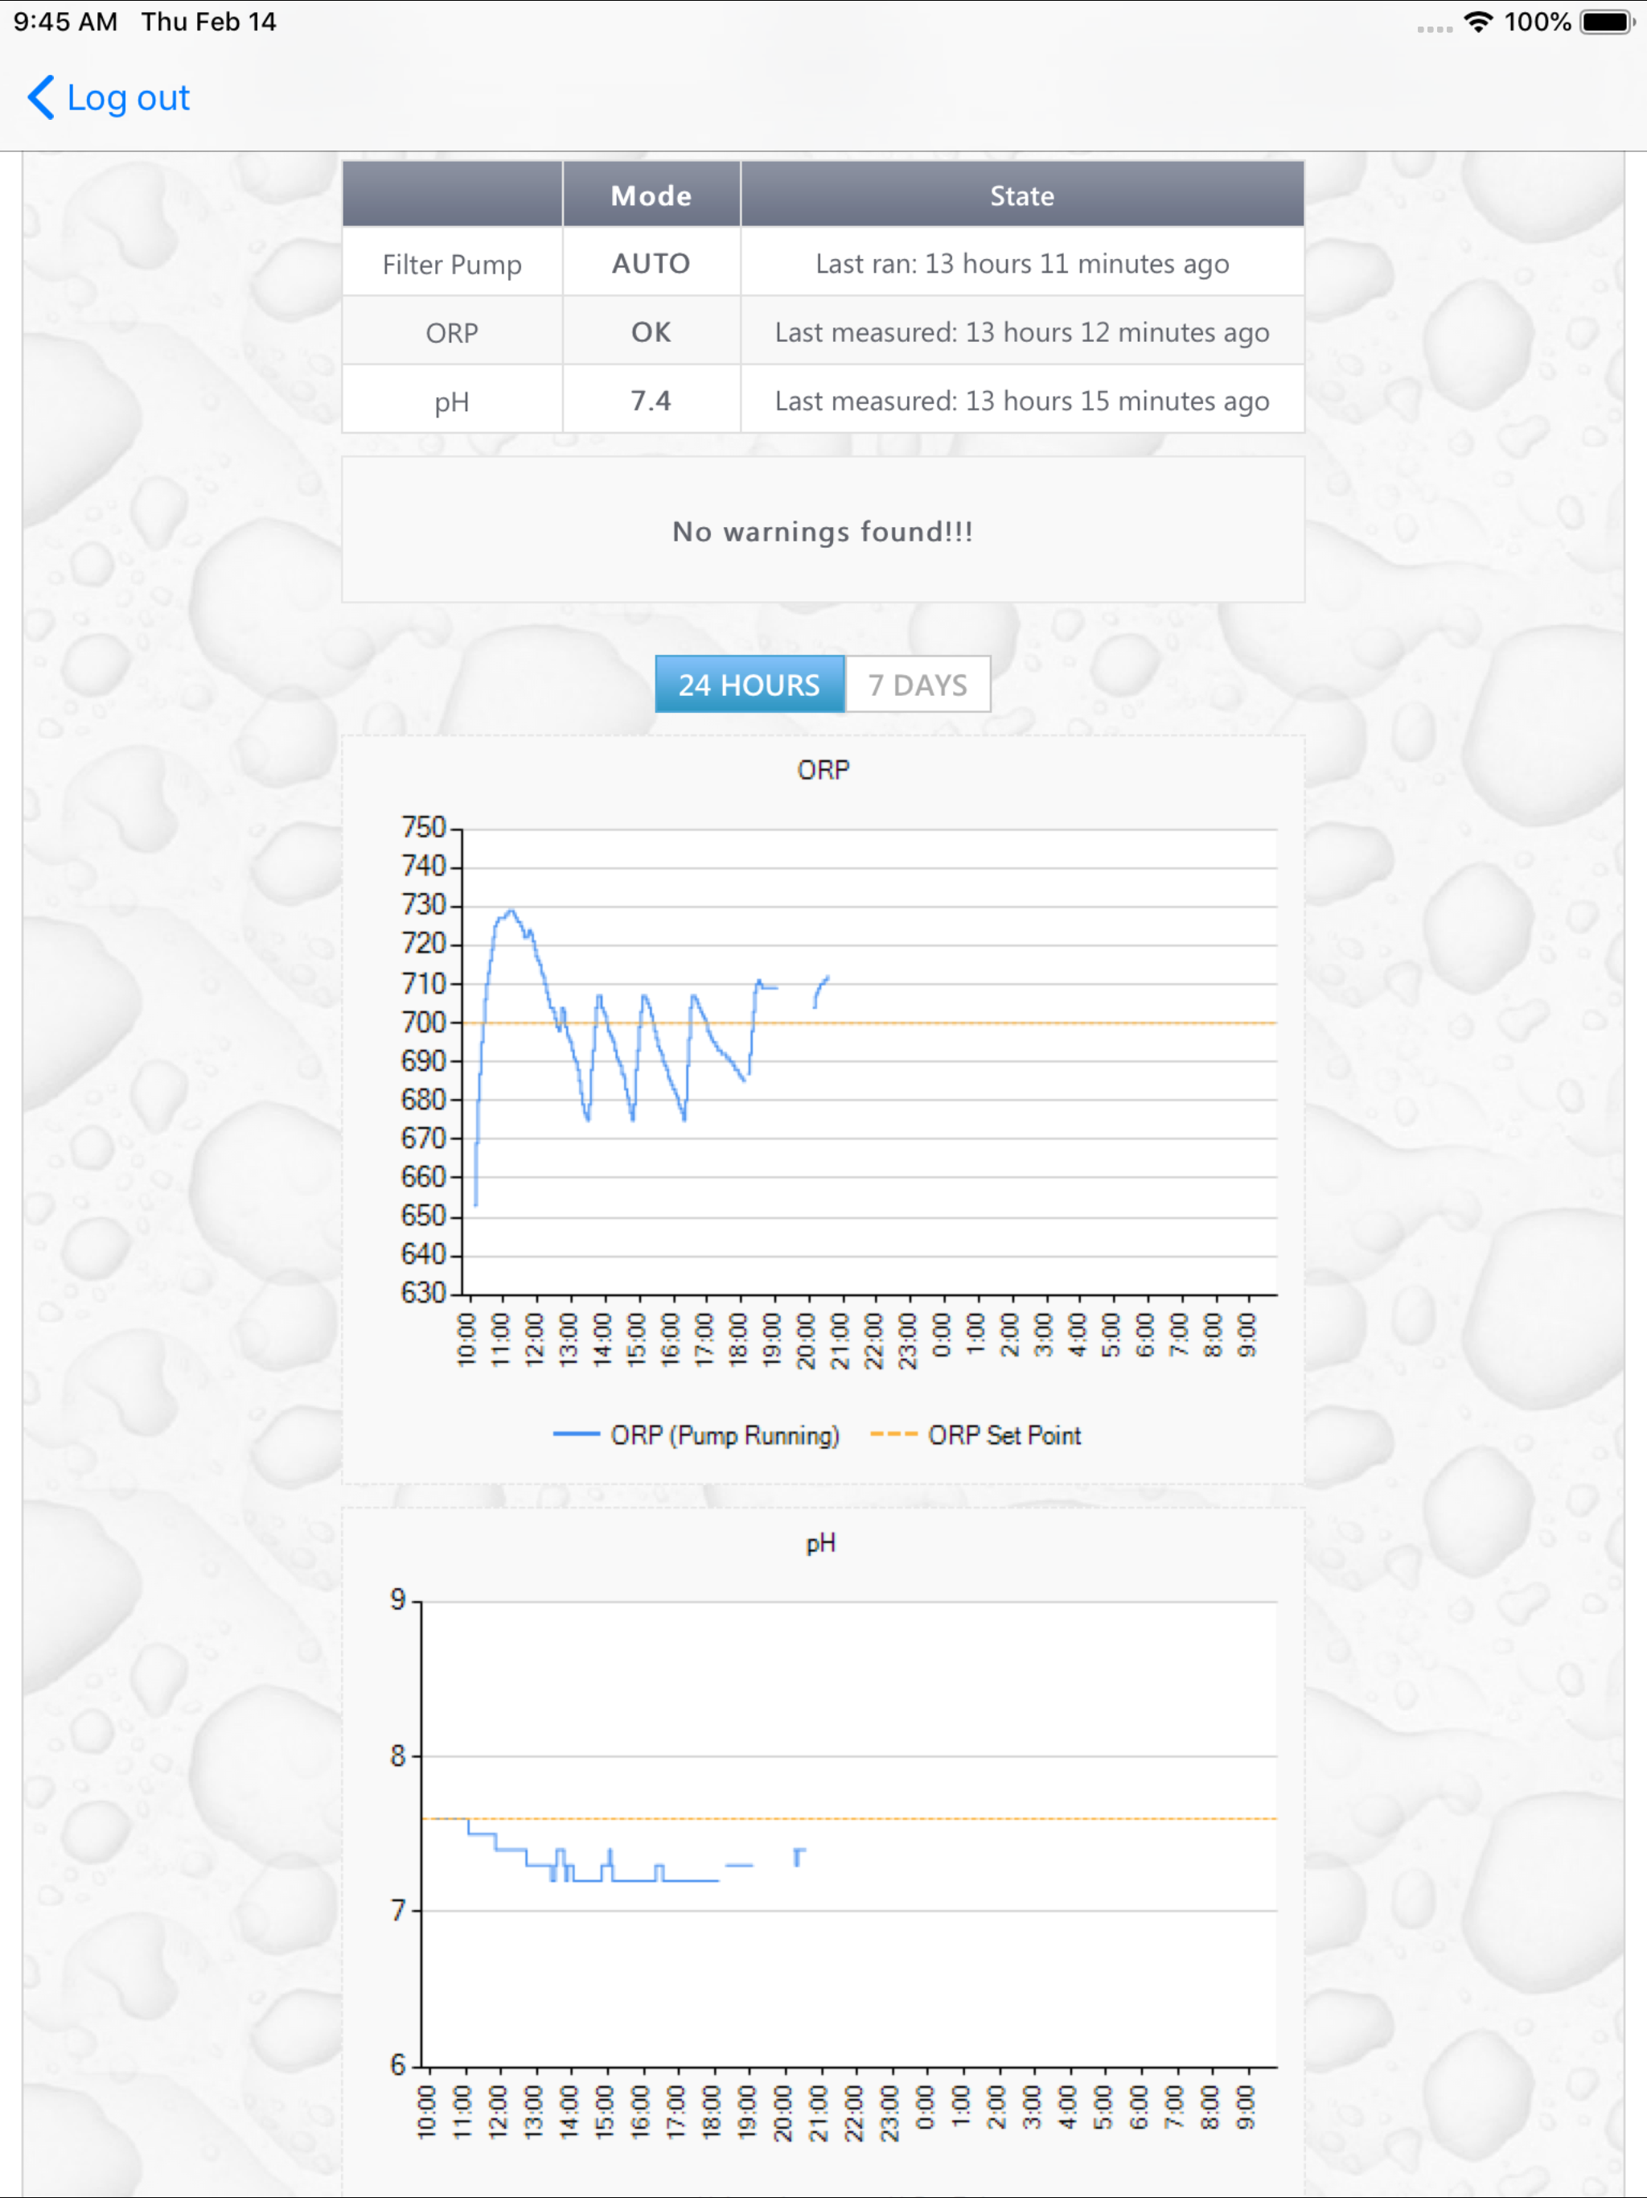
Task: Tap the Filter Pump row label
Action: pyautogui.click(x=452, y=265)
